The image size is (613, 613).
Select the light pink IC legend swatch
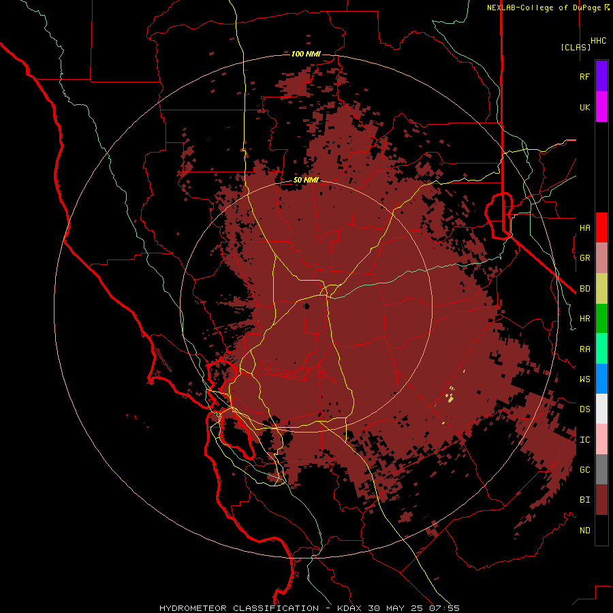point(601,439)
